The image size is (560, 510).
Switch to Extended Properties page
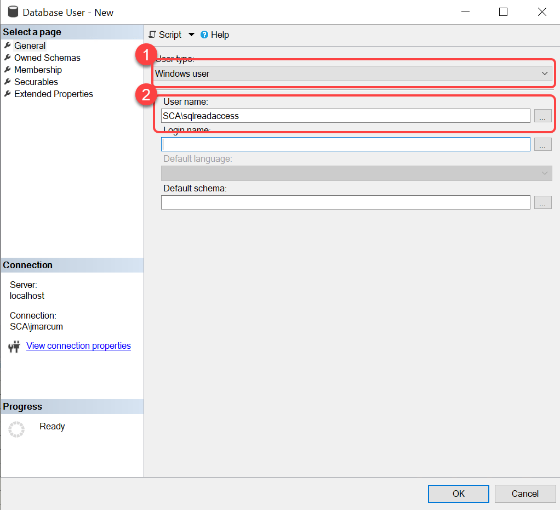[x=53, y=94]
